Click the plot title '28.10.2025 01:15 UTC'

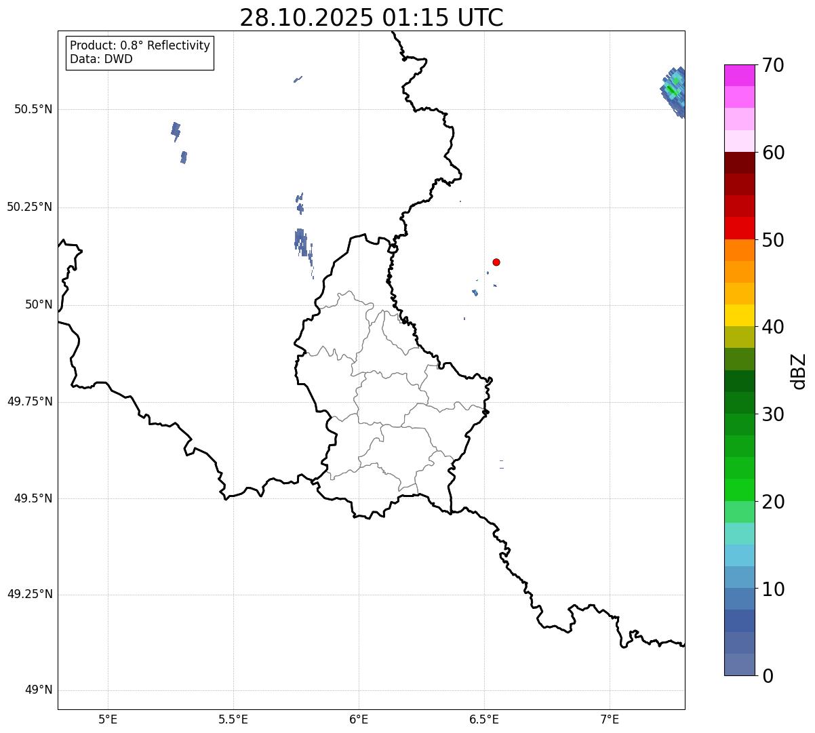[x=372, y=18]
